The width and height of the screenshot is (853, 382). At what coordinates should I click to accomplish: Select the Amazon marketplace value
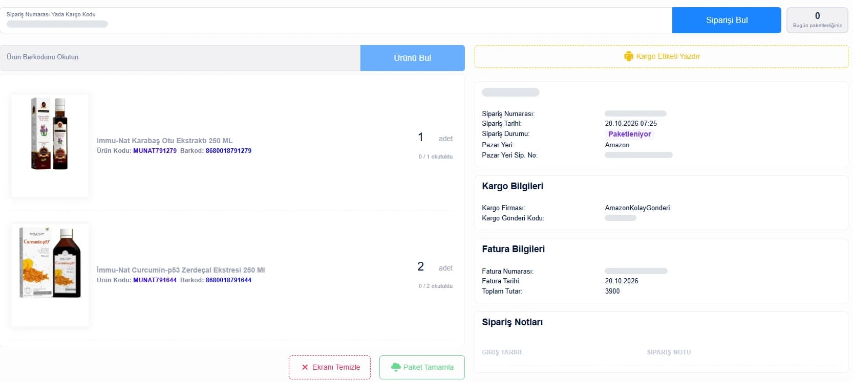coord(617,145)
